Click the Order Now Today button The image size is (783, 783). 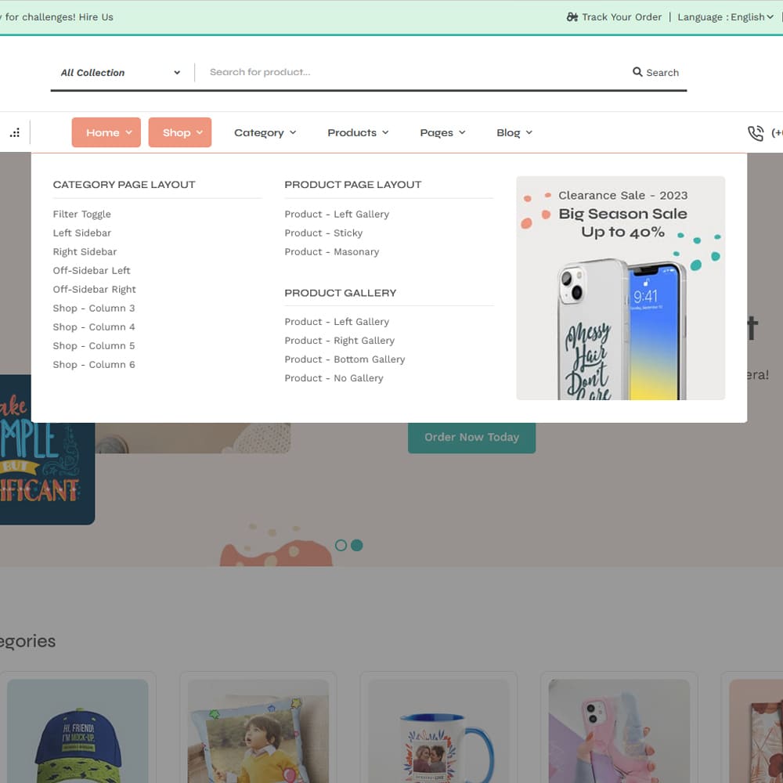[471, 438]
